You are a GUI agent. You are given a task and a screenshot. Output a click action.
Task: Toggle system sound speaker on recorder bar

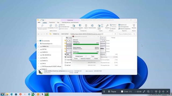[x=163, y=91]
